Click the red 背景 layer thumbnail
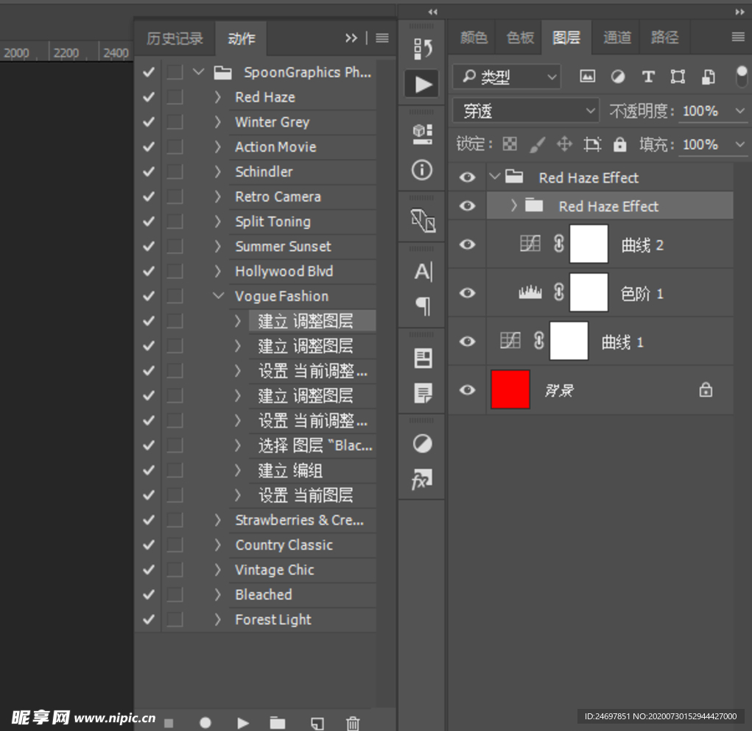The image size is (752, 731). tap(510, 389)
